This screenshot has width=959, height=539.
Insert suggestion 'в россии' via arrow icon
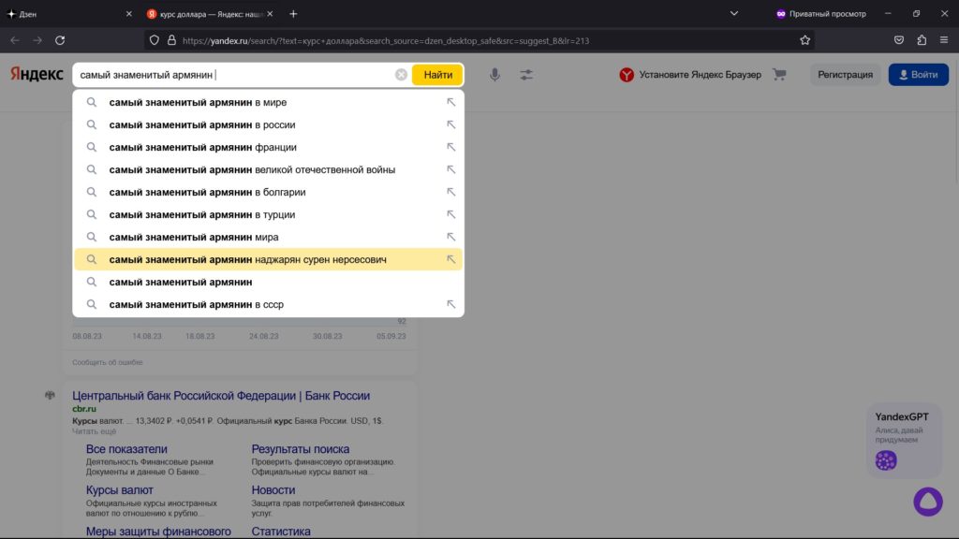click(x=450, y=124)
